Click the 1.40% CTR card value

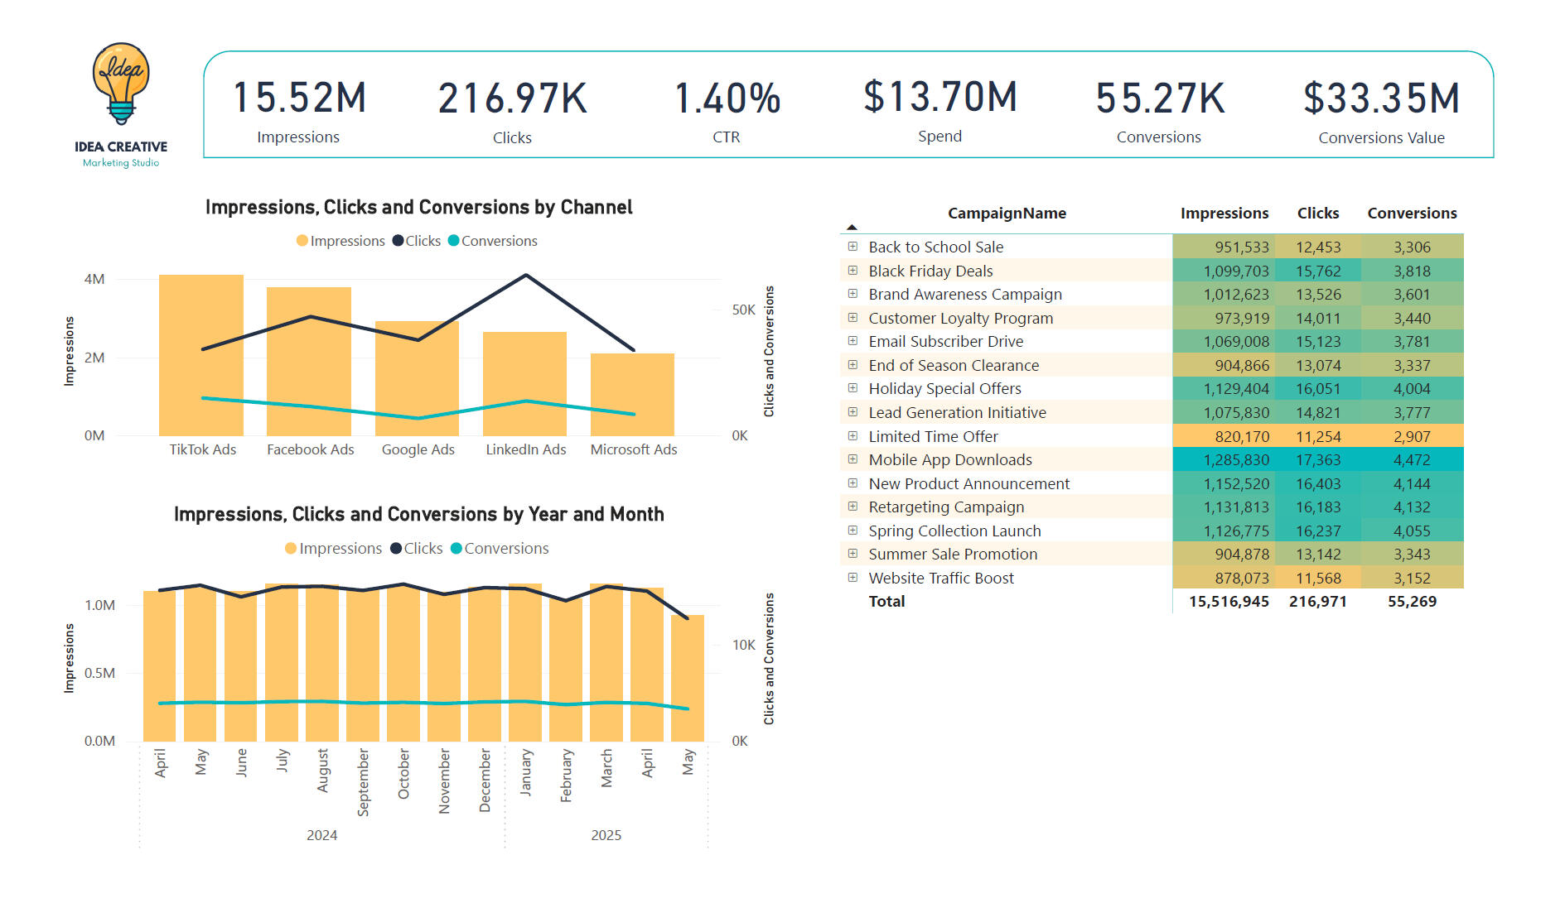coord(727,98)
